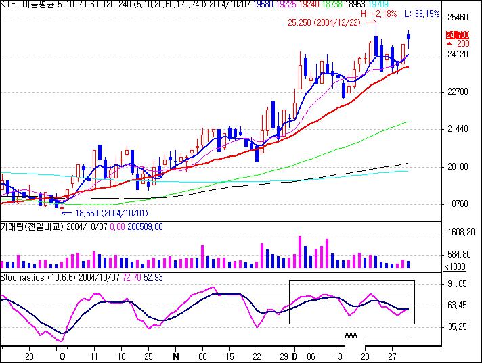Click the green 60-day moving average value 18738
This screenshot has height=363, width=482.
pos(331,5)
